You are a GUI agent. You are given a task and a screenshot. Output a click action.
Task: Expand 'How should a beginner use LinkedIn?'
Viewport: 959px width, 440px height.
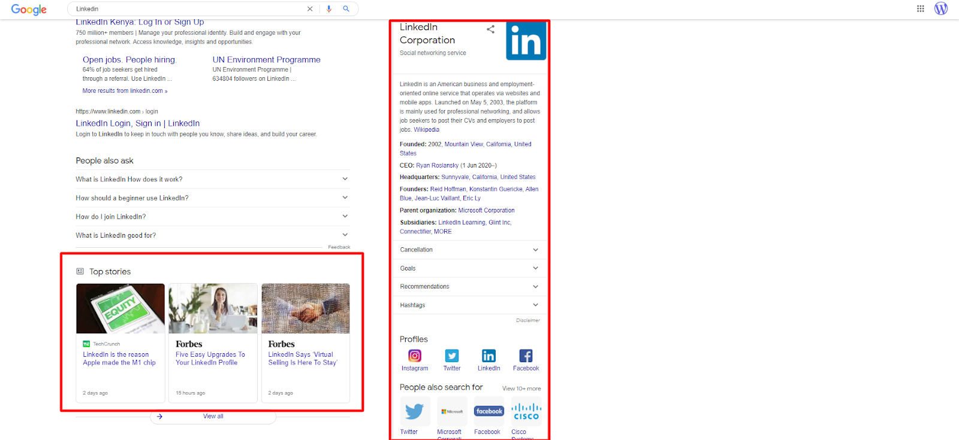213,198
